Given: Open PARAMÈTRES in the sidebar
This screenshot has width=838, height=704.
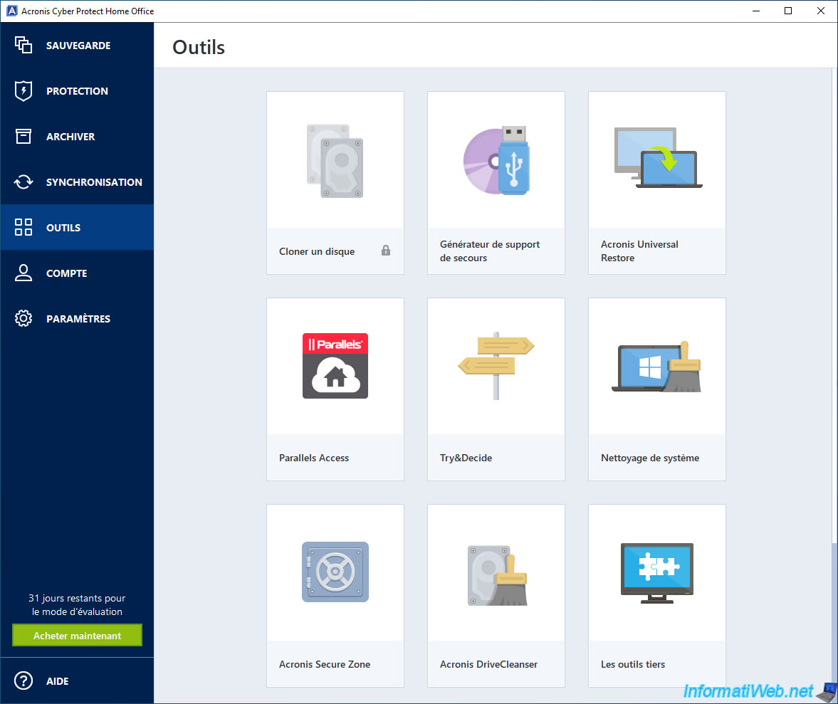Looking at the screenshot, I should 77,318.
